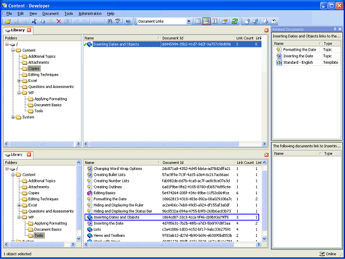345x259 pixels.
Task: Toggle vertical split view layout
Action: [215, 22]
